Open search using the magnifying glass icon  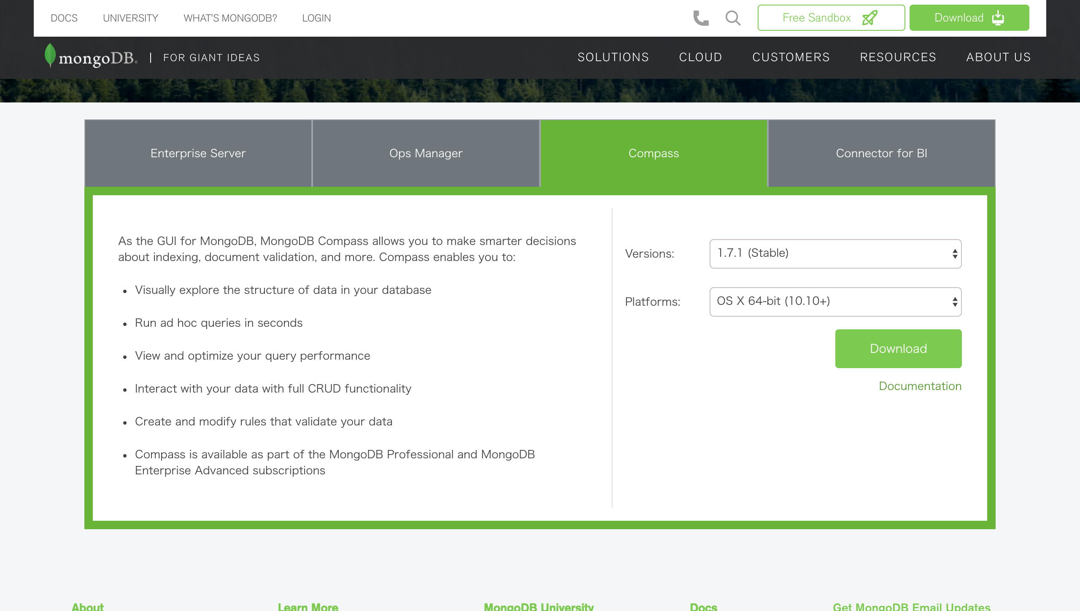point(733,18)
